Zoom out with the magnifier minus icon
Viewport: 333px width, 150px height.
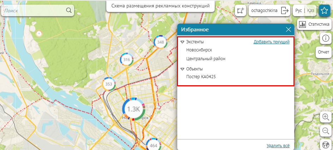[x=326, y=131]
